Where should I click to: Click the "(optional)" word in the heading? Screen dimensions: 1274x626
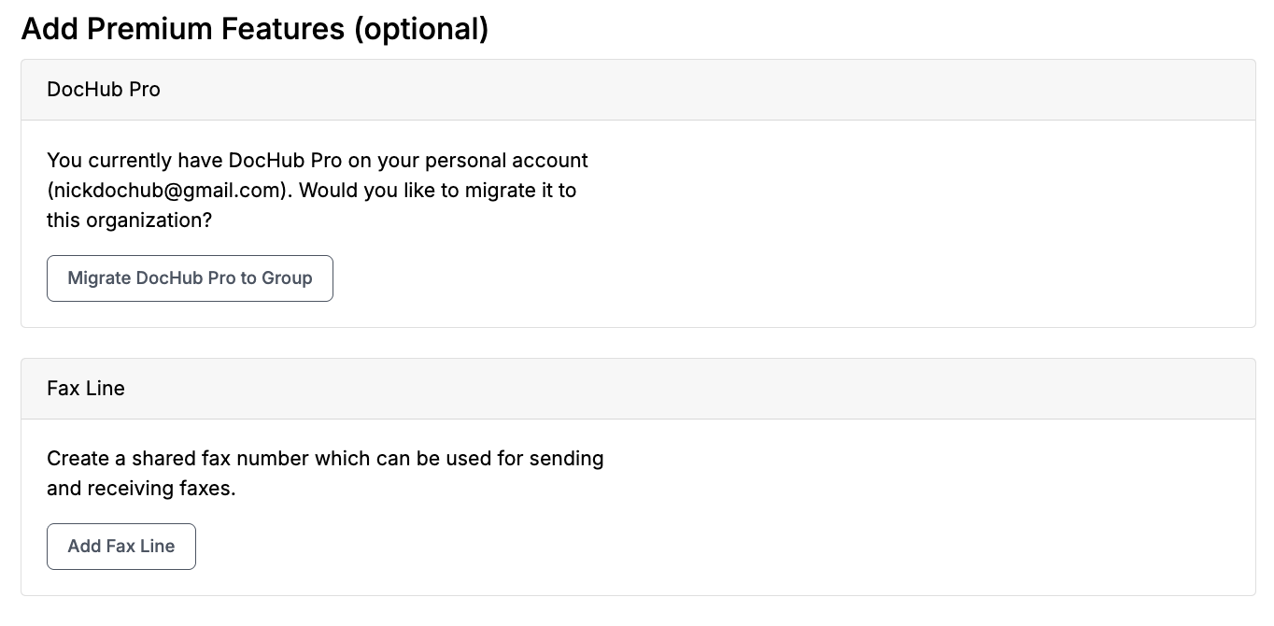coord(420,29)
